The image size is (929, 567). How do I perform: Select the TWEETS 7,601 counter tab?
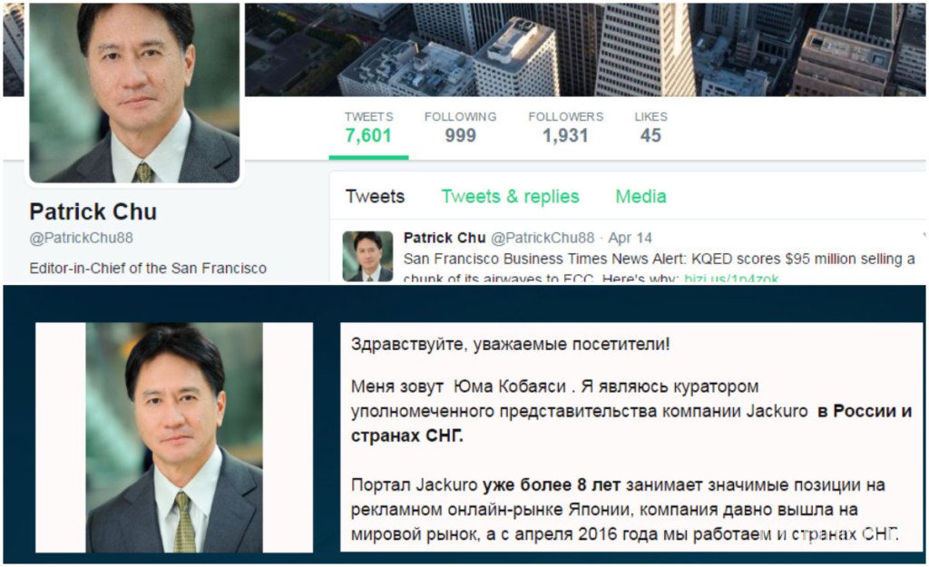coord(368,129)
